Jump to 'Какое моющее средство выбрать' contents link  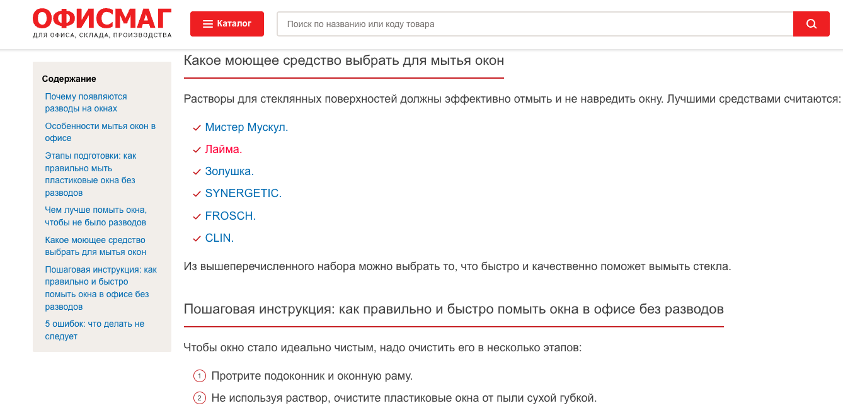[x=96, y=246]
